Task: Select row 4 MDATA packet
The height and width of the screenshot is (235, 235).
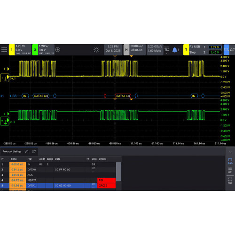Action: (x=58, y=180)
